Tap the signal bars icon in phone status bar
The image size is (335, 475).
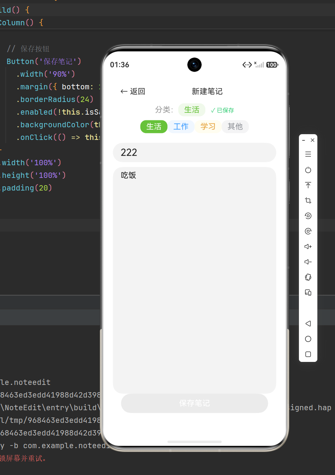[x=259, y=64]
